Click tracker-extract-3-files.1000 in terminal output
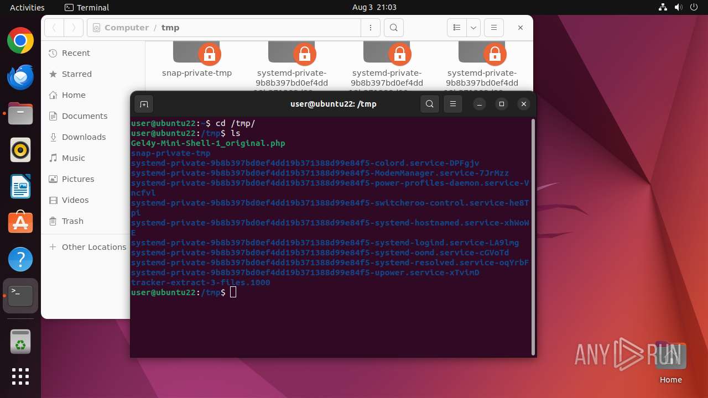The height and width of the screenshot is (398, 708). 201,282
